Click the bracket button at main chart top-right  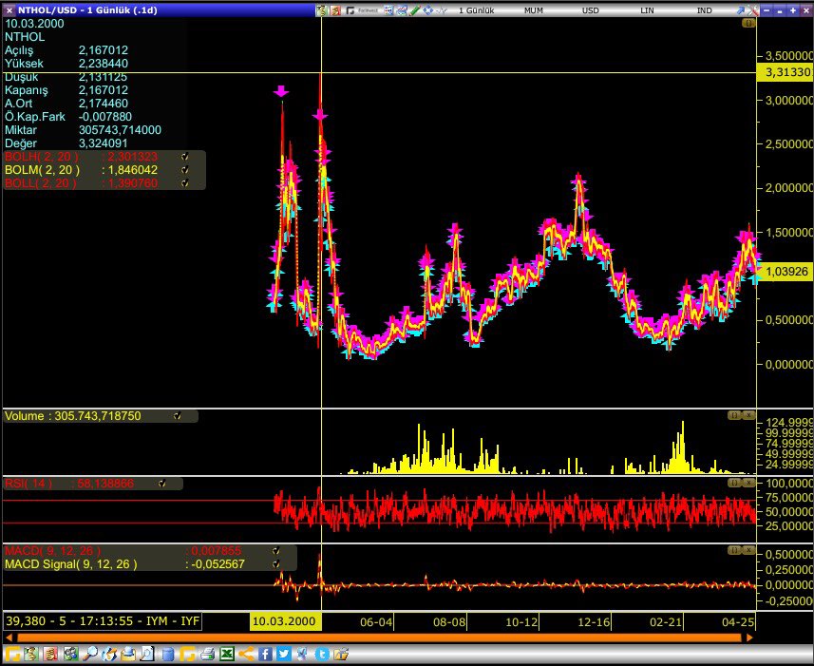tap(748, 23)
